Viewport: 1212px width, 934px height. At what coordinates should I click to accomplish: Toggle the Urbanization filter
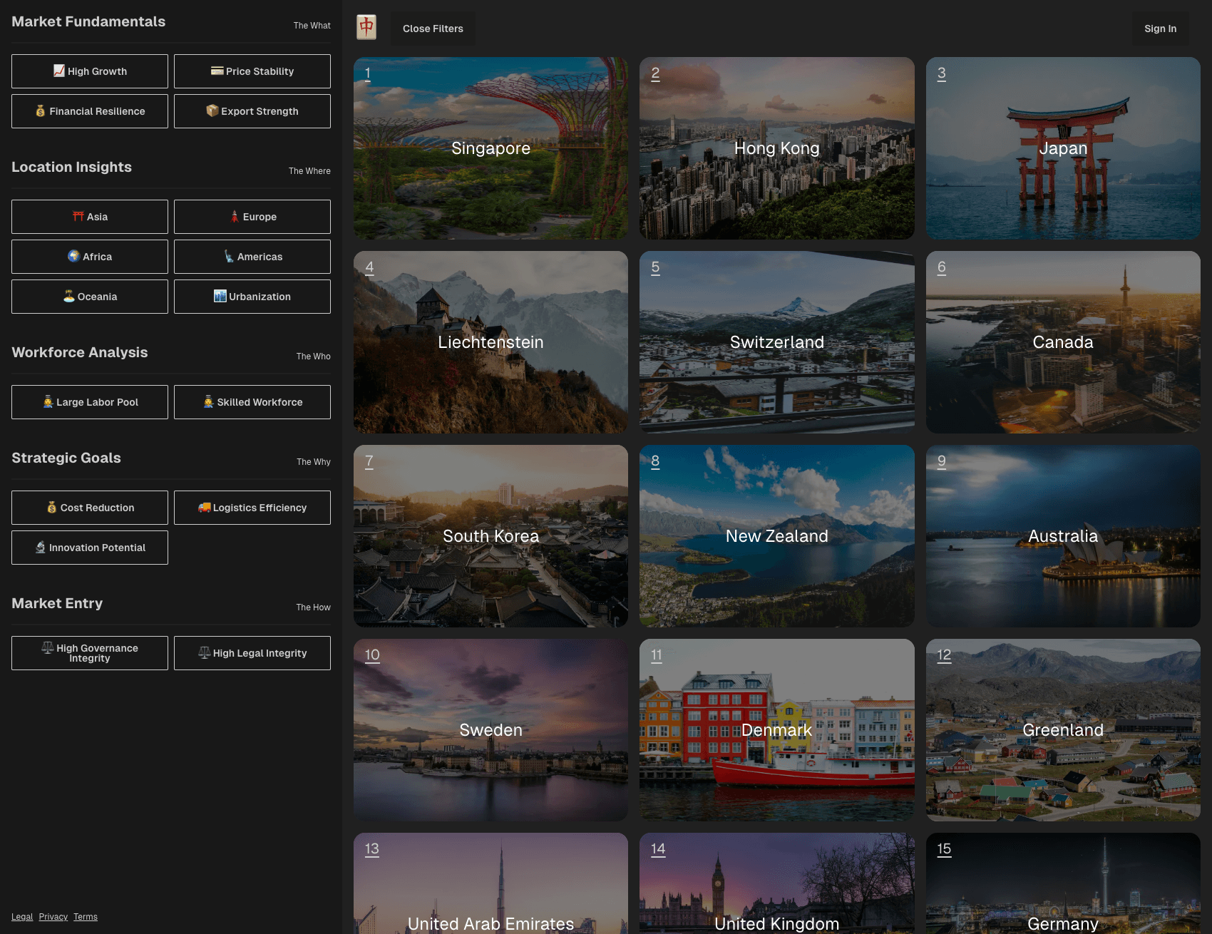[x=252, y=297]
